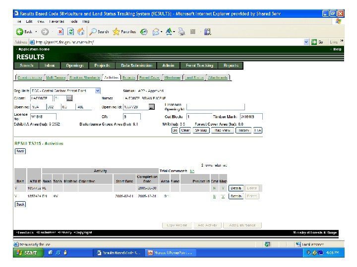Click the Print icon in toolbar
This screenshot has width=357, height=267.
click(x=181, y=32)
